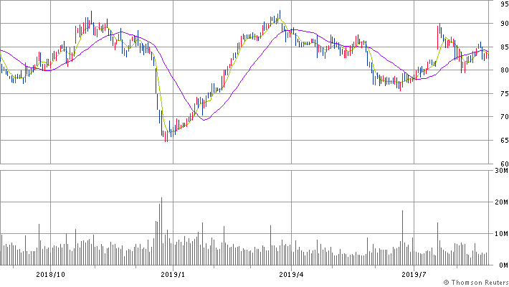Click the tall volume spike just before 2019/7
The width and height of the screenshot is (509, 287).
coord(402,237)
